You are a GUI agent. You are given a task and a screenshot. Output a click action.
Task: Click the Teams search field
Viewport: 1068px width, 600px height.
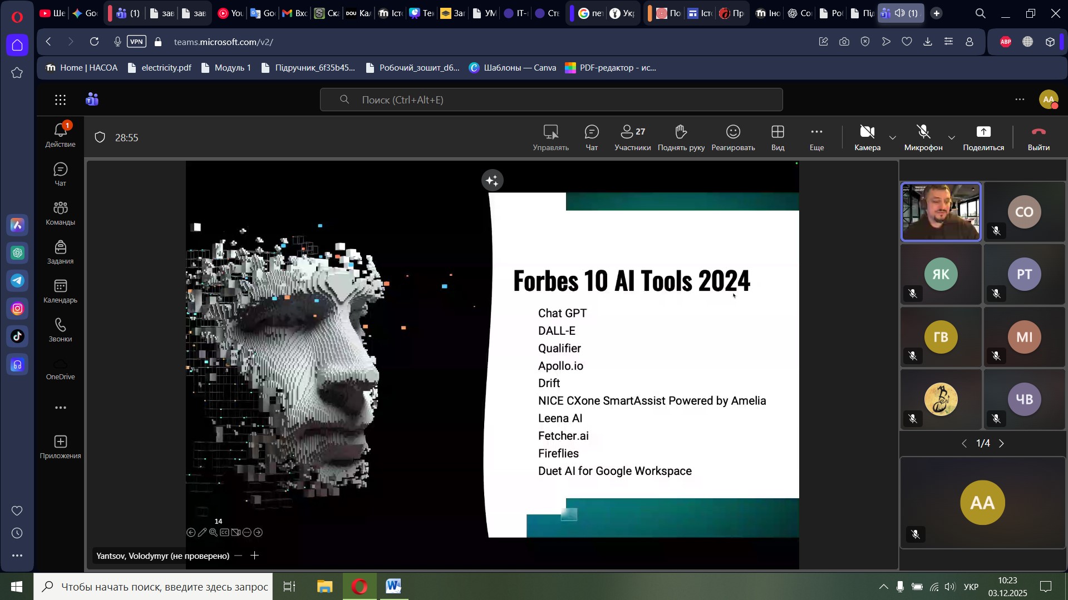click(x=551, y=100)
